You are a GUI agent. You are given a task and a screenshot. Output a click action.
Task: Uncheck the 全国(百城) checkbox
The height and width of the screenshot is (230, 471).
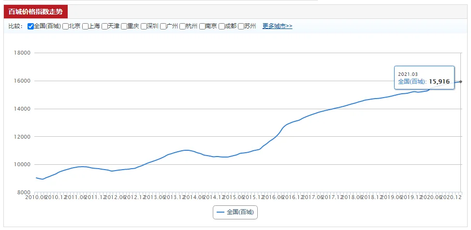(30, 27)
